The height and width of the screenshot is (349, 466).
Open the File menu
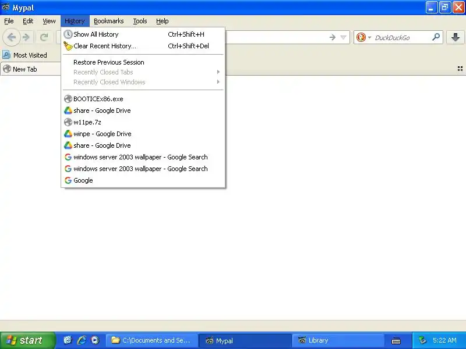coord(9,21)
